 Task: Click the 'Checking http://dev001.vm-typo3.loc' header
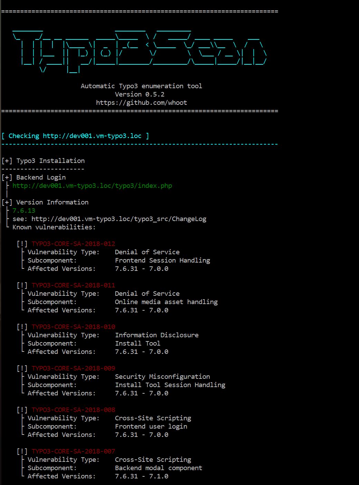[75, 136]
